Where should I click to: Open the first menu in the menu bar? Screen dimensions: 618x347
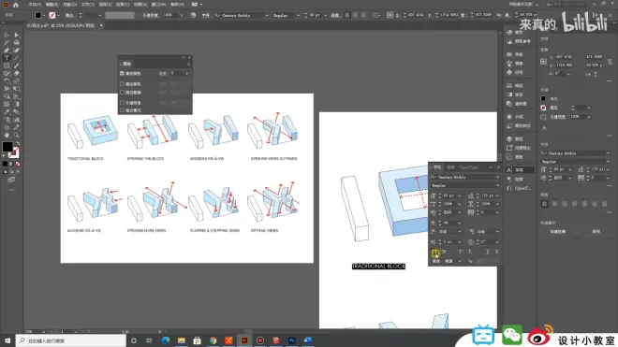[x=35, y=5]
